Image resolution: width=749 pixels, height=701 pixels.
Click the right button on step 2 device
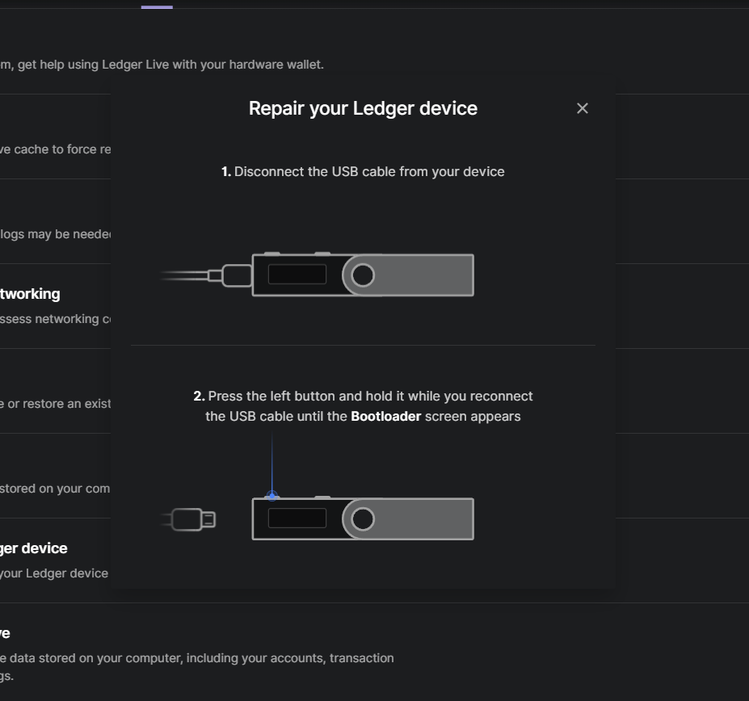322,497
